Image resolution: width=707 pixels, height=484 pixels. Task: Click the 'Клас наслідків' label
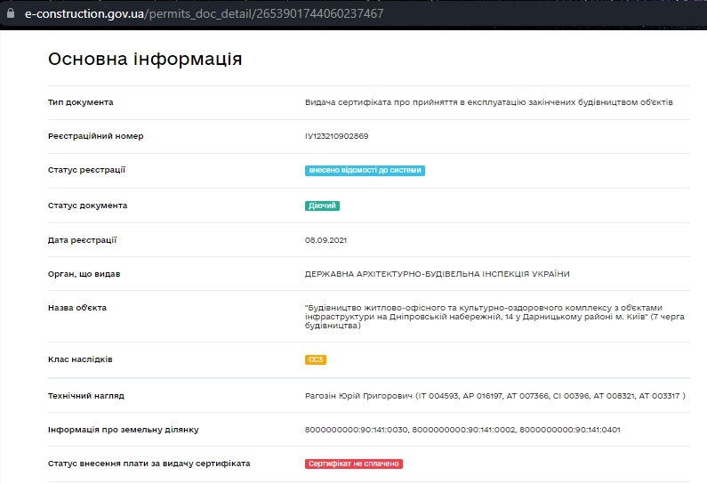(80, 360)
